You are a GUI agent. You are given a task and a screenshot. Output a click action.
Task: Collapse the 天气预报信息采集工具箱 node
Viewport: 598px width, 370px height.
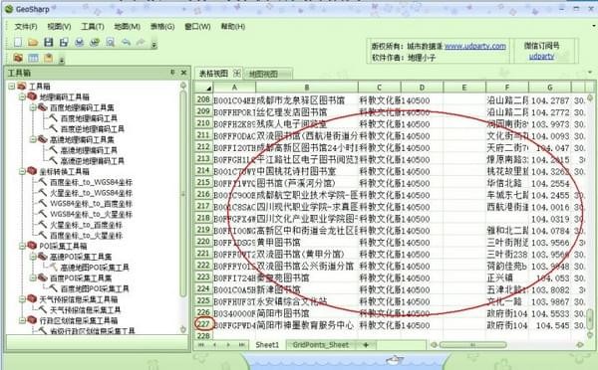22,299
